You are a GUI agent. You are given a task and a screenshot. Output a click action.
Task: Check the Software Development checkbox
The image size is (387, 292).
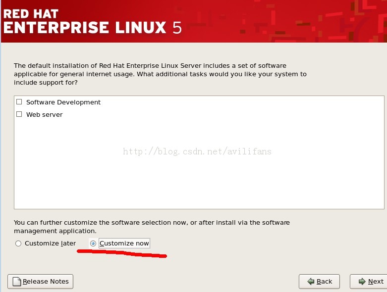pos(19,102)
